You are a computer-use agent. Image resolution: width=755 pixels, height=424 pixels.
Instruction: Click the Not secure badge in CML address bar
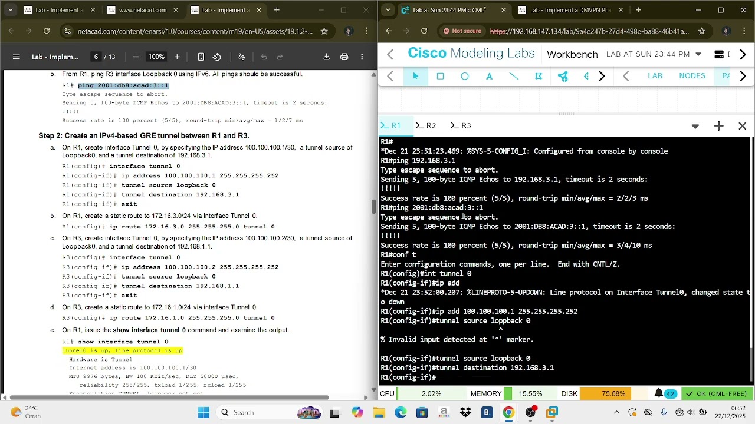click(462, 31)
